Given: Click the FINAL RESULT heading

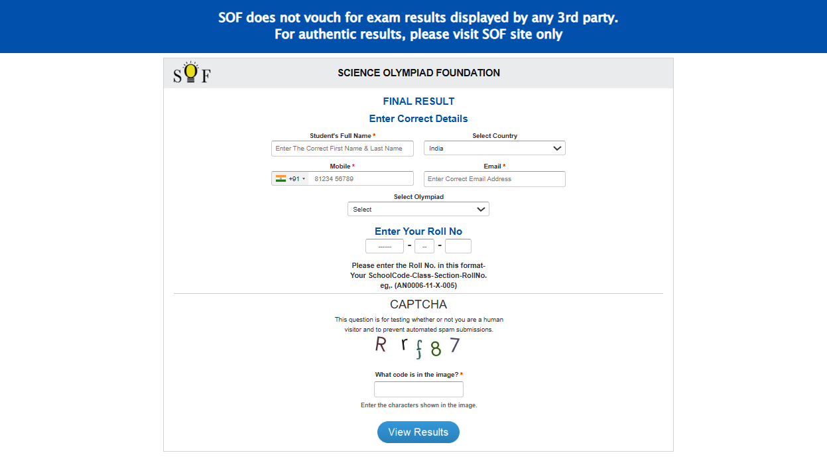Looking at the screenshot, I should pyautogui.click(x=418, y=101).
